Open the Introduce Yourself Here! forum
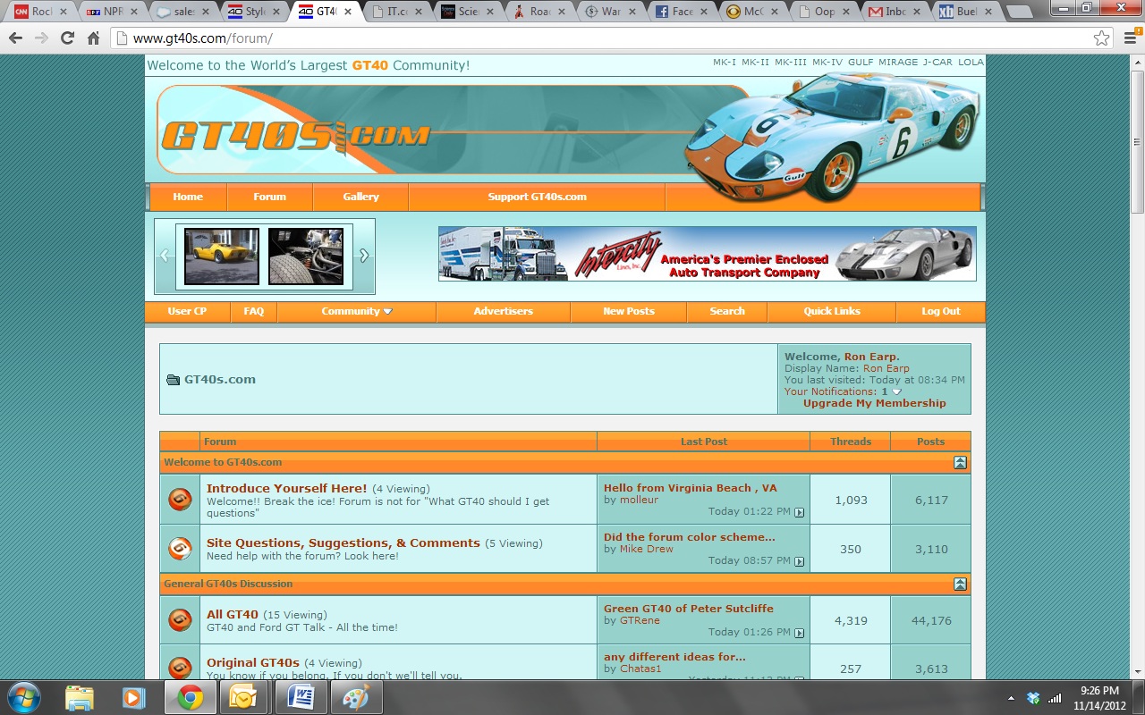 [x=286, y=488]
